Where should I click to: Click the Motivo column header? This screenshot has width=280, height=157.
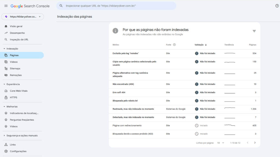tap(116, 45)
